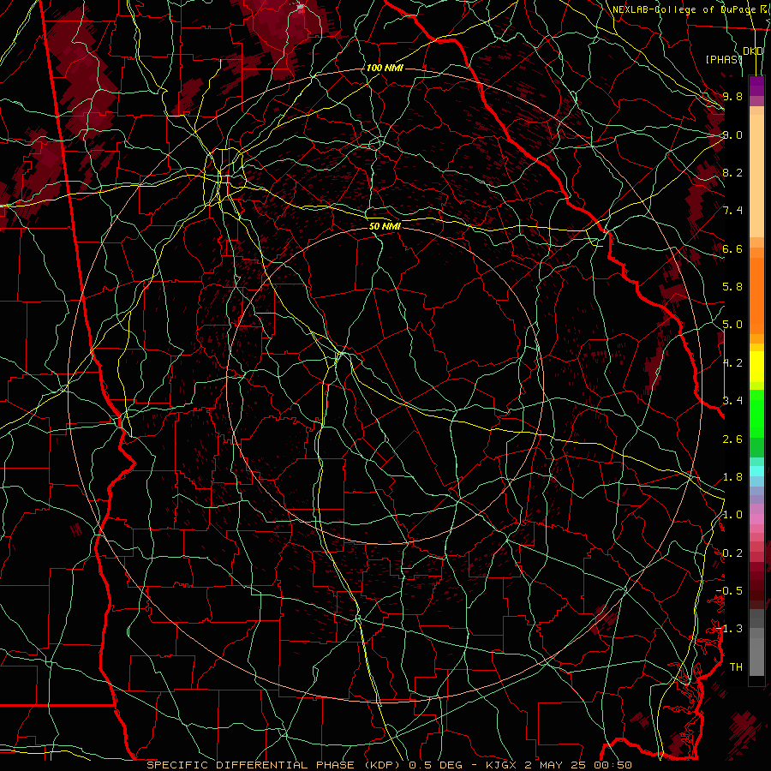This screenshot has width=771, height=771.
Task: Select the cyan segment of the color scale
Action: 756,471
